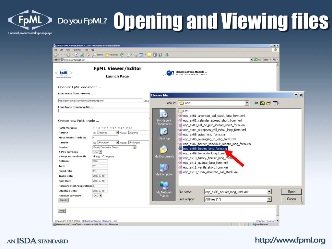This screenshot has width=332, height=249.
Task: Open Party A ID dropdown
Action: [x=117, y=133]
